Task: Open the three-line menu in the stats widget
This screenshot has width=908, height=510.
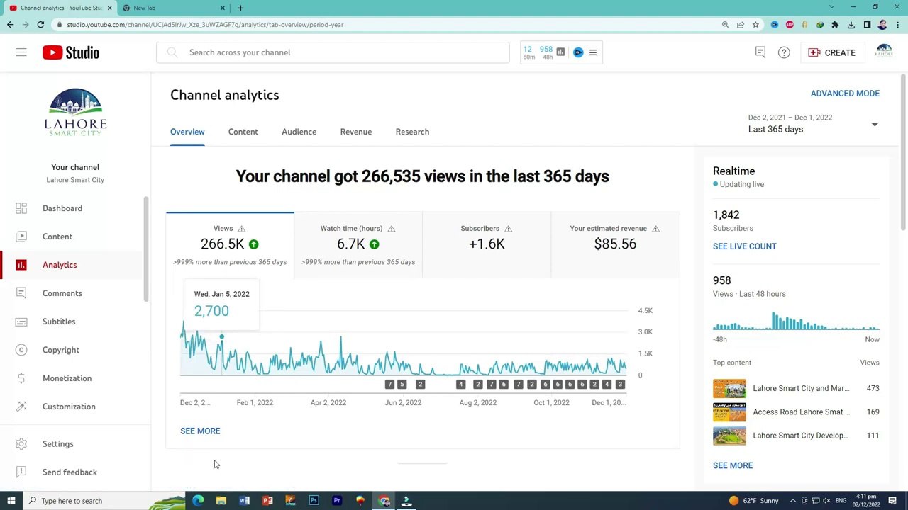Action: pos(593,52)
